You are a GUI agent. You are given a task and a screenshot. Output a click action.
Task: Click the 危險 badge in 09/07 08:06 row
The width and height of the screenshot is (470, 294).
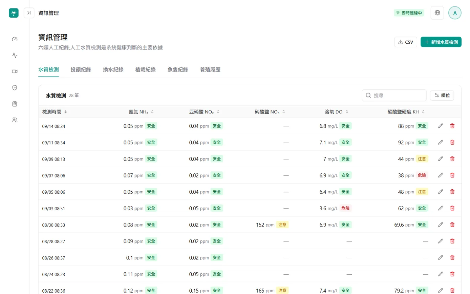pyautogui.click(x=422, y=175)
